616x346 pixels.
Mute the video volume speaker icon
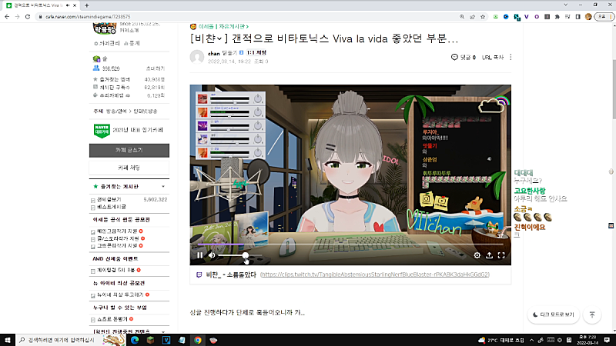pos(213,255)
